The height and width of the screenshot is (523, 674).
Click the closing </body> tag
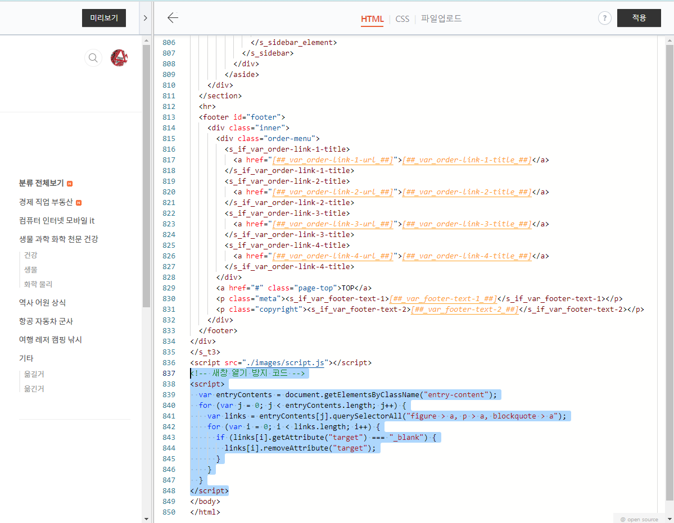205,501
